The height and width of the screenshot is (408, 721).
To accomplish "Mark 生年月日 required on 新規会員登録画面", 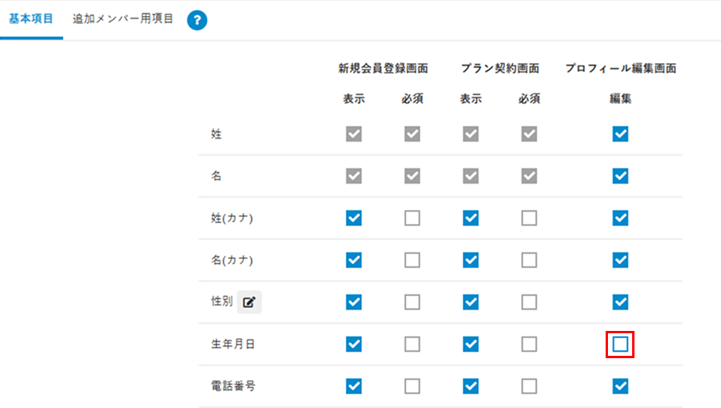I will (412, 344).
